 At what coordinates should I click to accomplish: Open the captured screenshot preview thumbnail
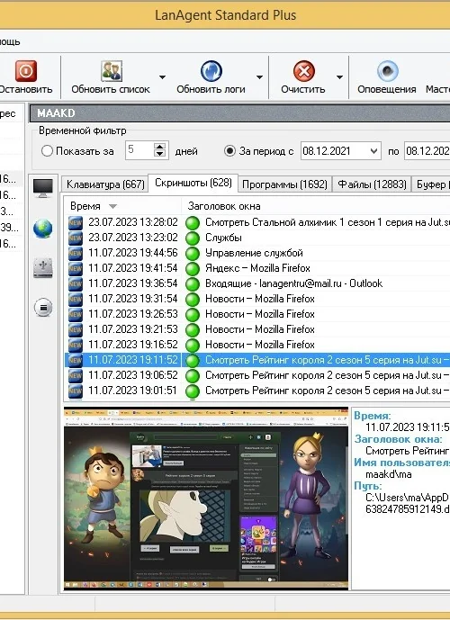pos(206,499)
